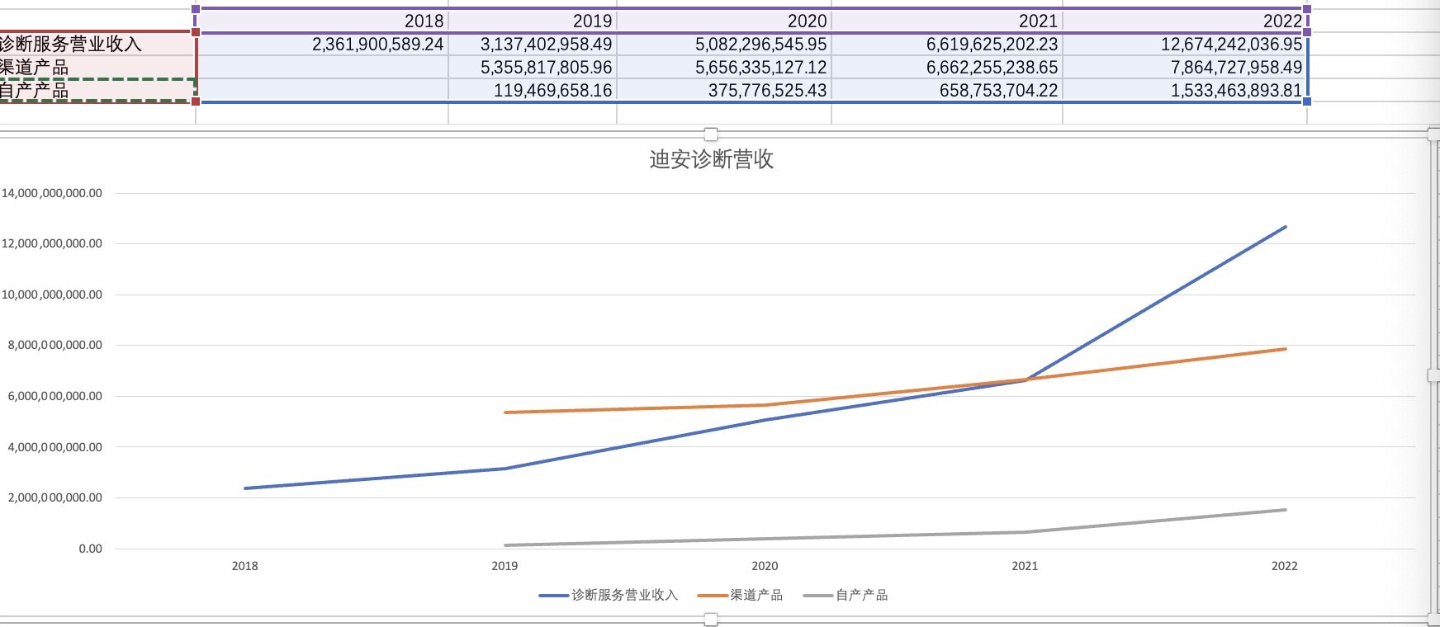Click the blue 诊断服务营业收入 line in chart
Viewport: 1440px width, 627px height.
click(x=1156, y=303)
